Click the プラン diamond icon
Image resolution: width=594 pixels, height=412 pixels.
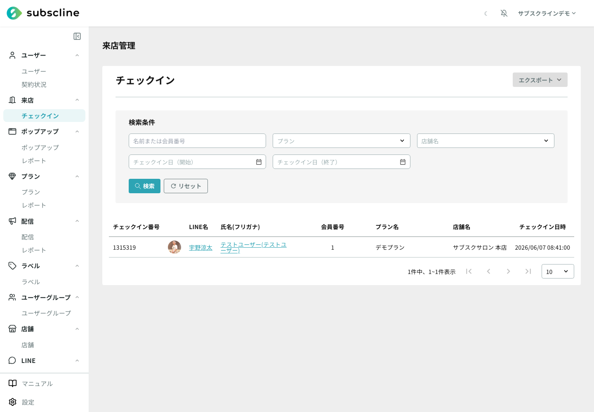point(12,176)
